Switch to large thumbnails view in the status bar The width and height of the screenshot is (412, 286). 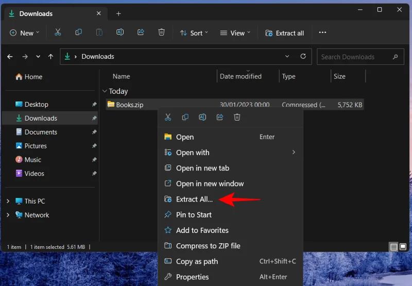[x=403, y=247]
